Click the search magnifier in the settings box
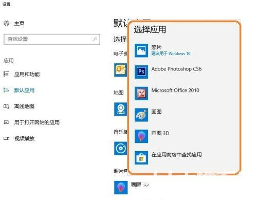Screen dimensions: 257x200 coord(95,39)
